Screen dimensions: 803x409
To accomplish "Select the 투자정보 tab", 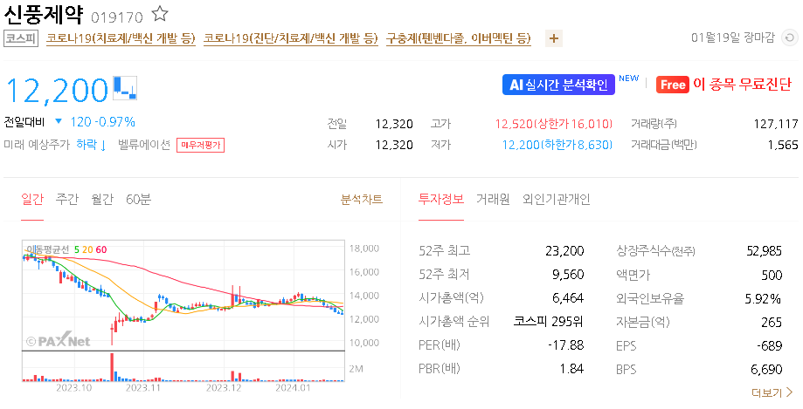I will click(441, 199).
